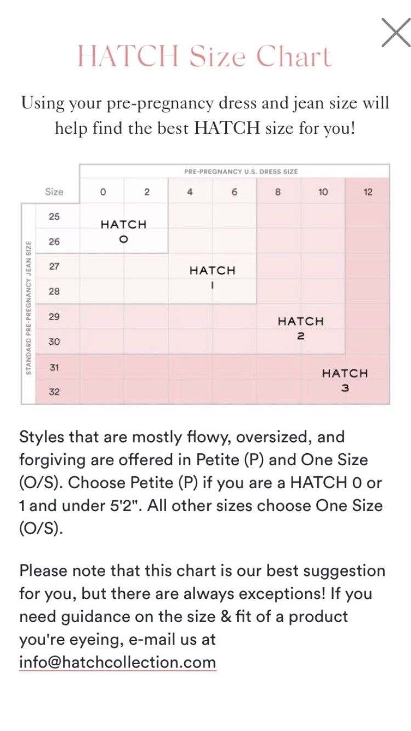This screenshot has height=731, width=411.
Task: Click jean size 30 row label
Action: (54, 342)
